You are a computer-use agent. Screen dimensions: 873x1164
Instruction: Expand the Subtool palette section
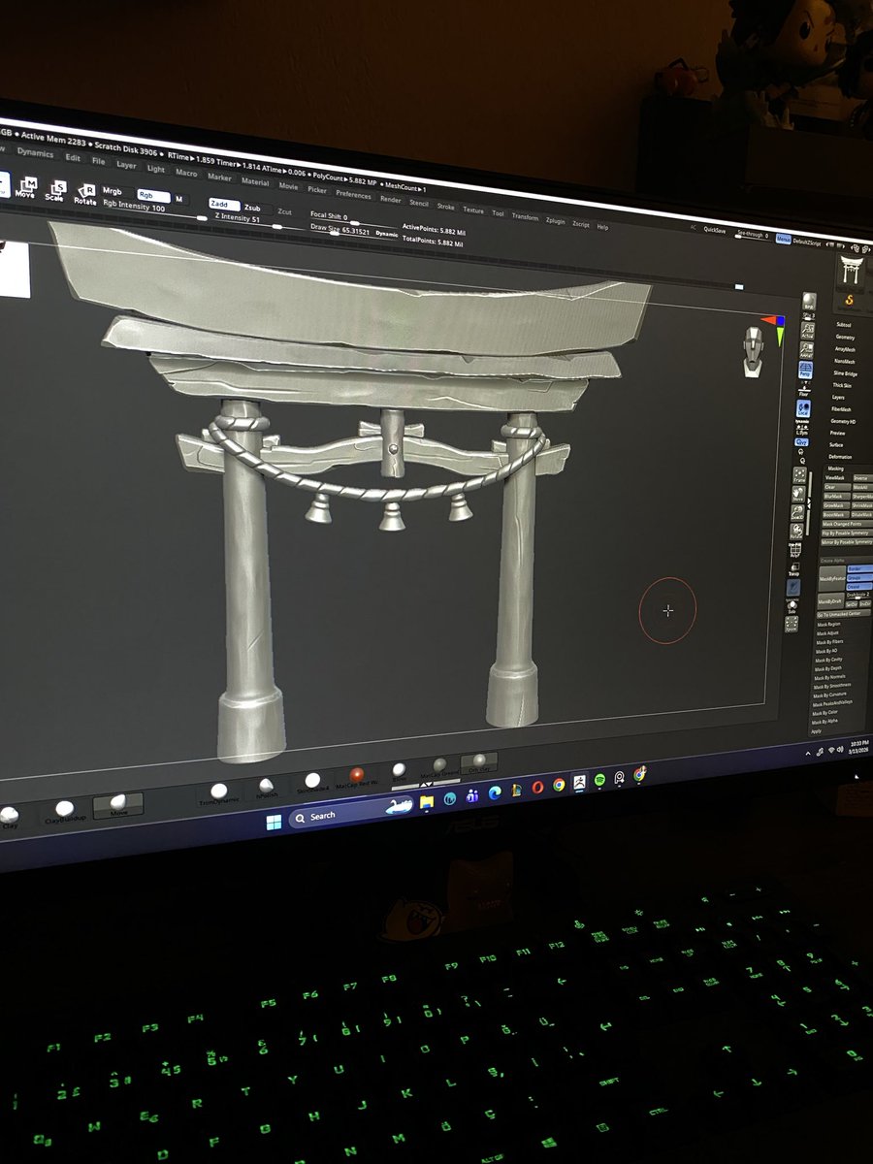pyautogui.click(x=843, y=325)
